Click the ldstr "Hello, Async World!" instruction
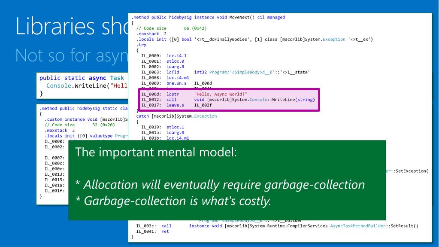 pos(194,94)
